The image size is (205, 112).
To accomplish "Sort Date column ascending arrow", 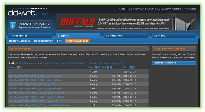I will (133, 67).
